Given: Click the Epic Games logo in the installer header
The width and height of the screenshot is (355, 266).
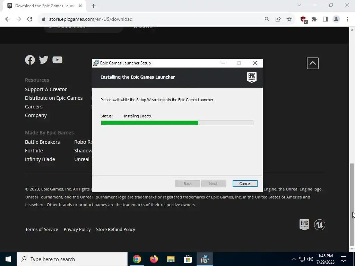Looking at the screenshot, I should (x=252, y=77).
